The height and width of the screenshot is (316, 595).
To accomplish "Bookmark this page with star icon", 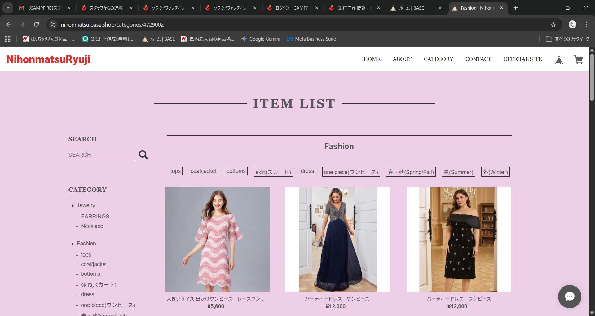I will click(x=553, y=24).
